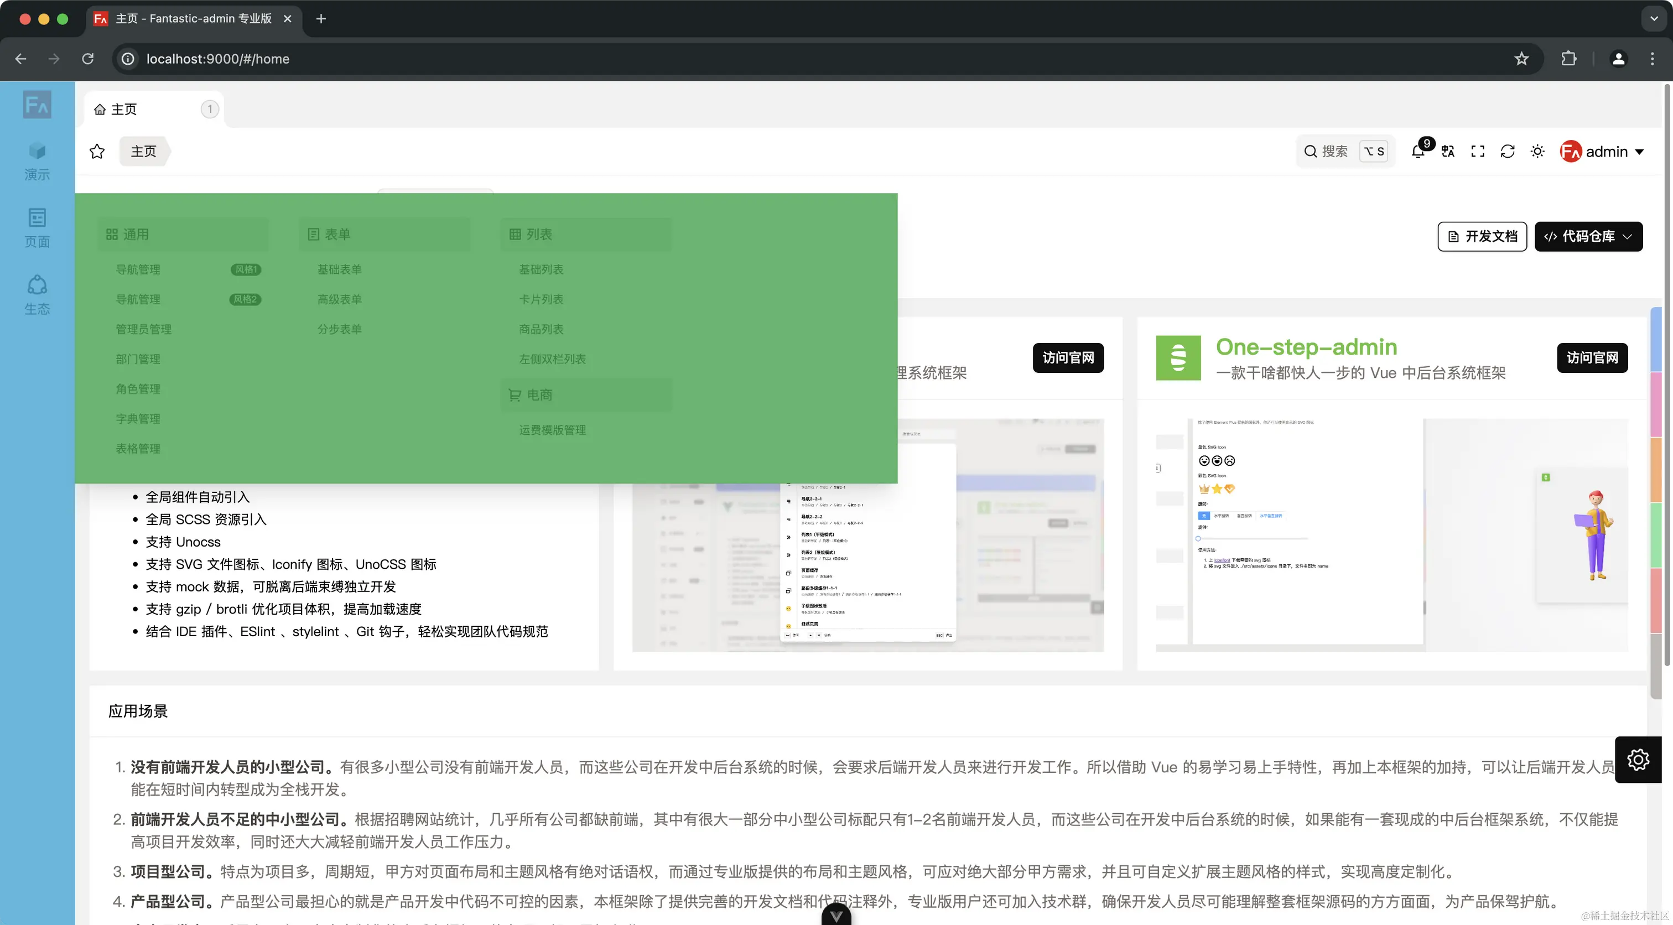The image size is (1673, 925).
Task: Click the notification bell icon
Action: pyautogui.click(x=1418, y=152)
